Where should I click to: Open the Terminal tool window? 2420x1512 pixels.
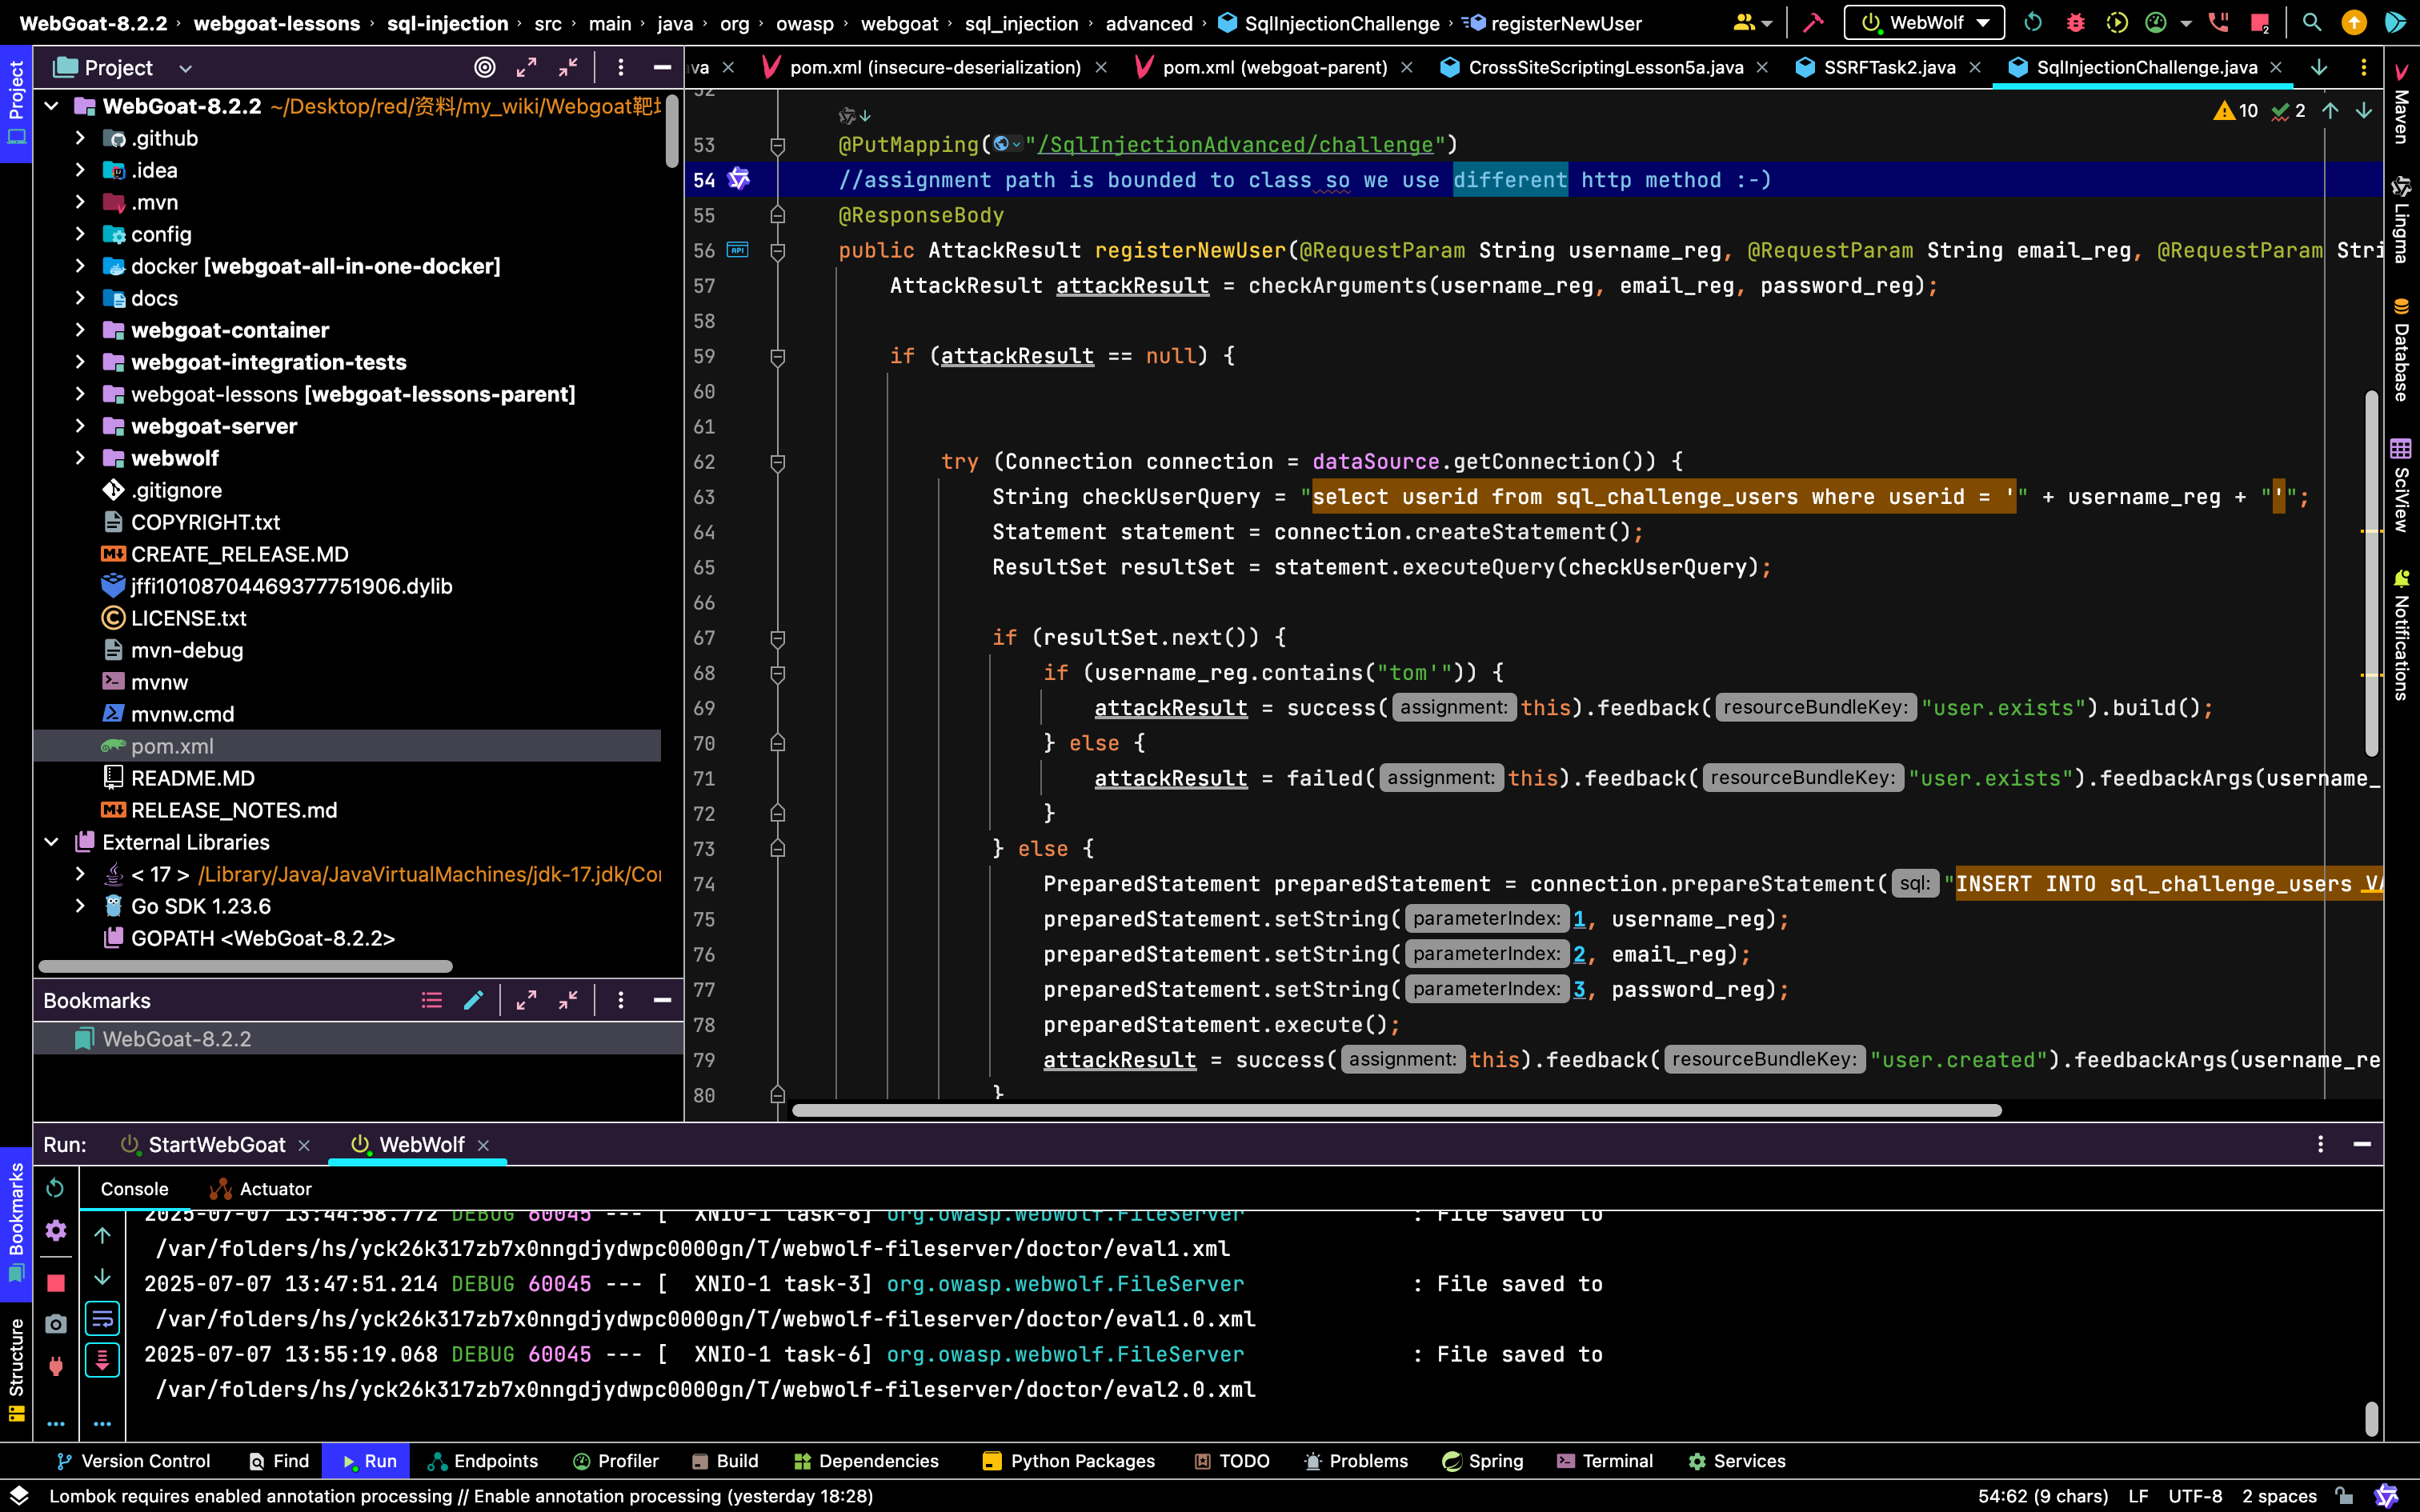[x=1605, y=1461]
